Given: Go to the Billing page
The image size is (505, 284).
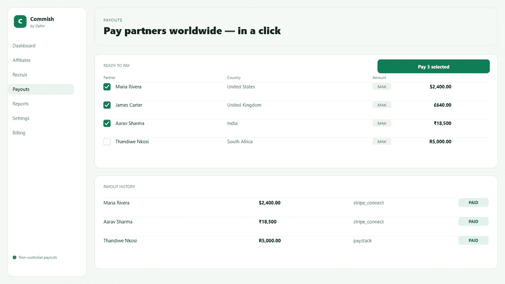Looking at the screenshot, I should point(19,133).
